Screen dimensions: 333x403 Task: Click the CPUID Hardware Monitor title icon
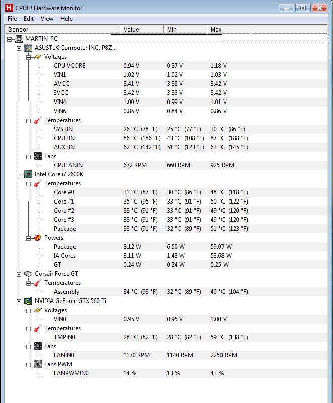point(9,8)
